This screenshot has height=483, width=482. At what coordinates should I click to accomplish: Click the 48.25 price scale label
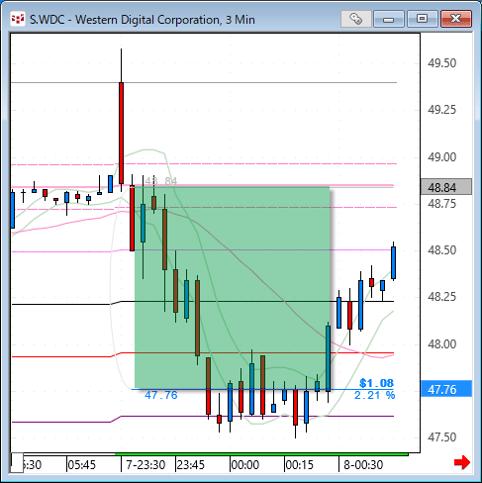[x=441, y=296]
